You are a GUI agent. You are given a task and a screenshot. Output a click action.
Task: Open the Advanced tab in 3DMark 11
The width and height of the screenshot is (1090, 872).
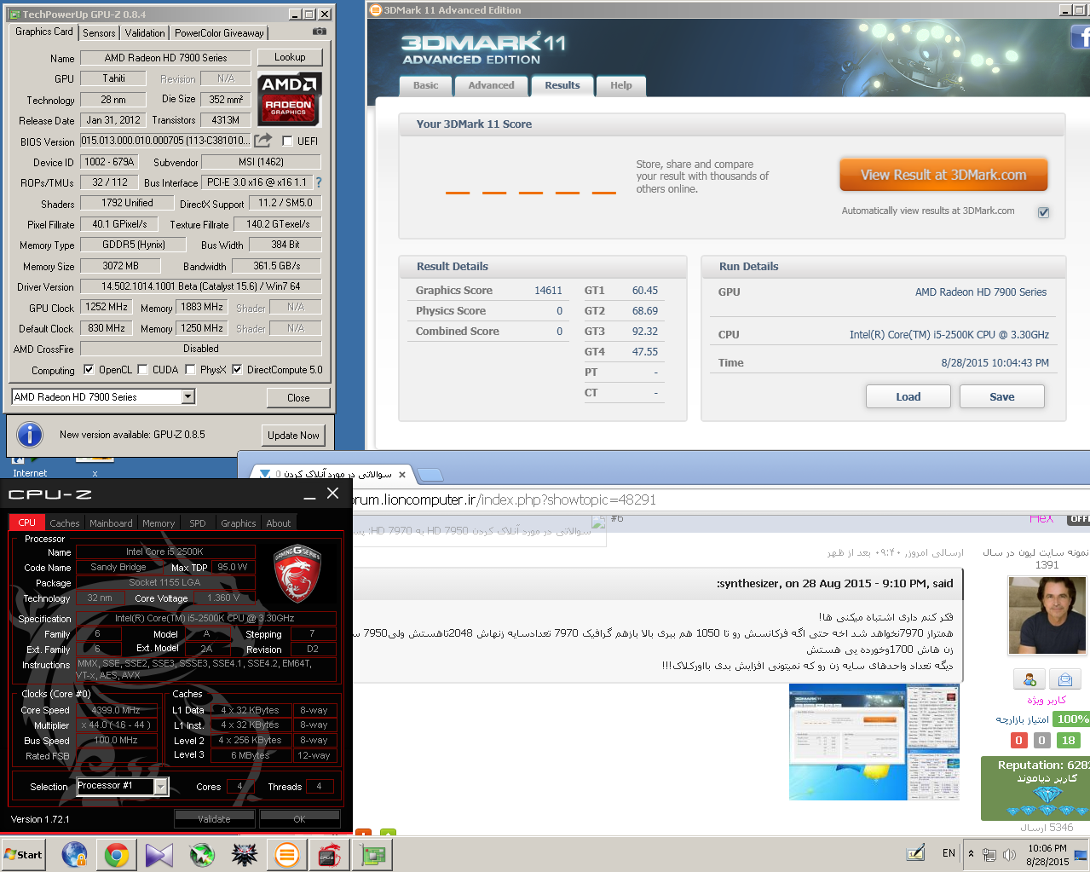tap(491, 86)
